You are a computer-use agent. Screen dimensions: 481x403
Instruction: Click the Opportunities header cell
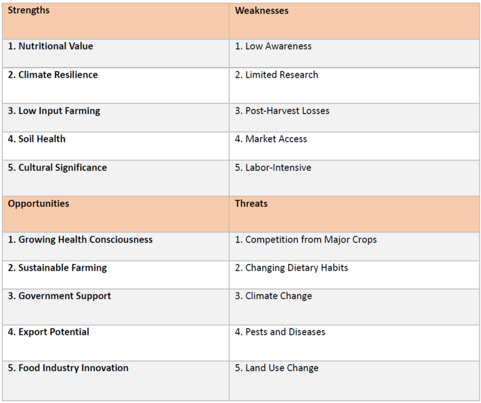point(39,204)
